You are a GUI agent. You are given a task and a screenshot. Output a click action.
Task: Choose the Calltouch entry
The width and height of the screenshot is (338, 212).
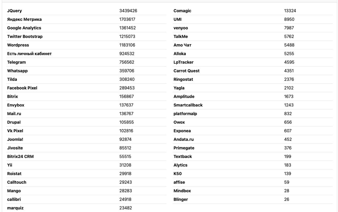pos(17,182)
